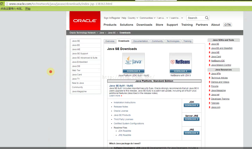
Task: Click the JDK Download button
Action: pyautogui.click(x=191, y=105)
